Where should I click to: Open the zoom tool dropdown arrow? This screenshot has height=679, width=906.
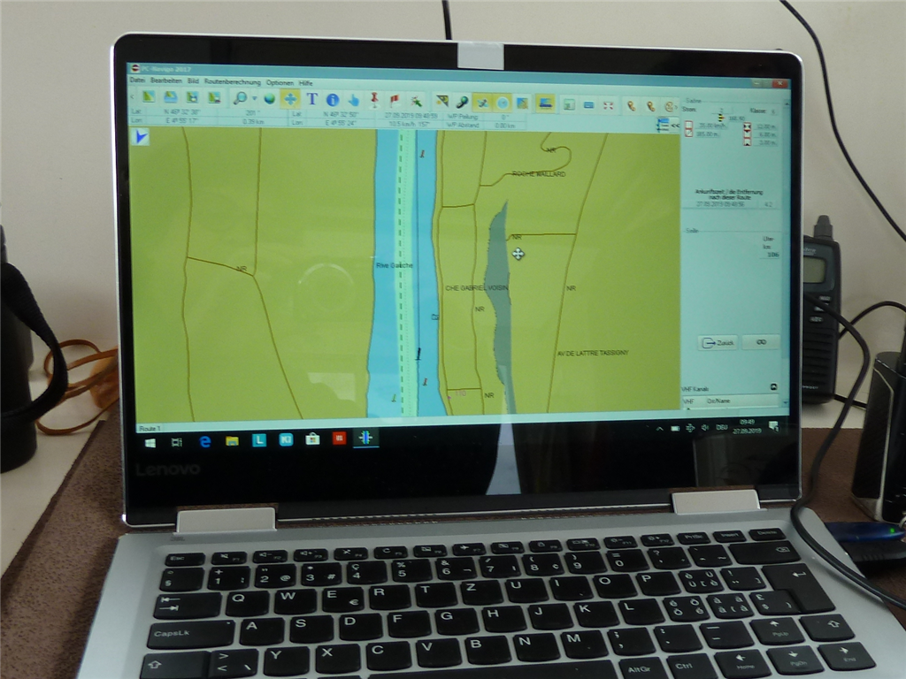tap(254, 99)
